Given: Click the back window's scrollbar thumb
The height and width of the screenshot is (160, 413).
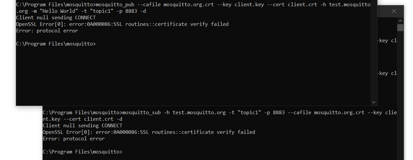Looking at the screenshot, I should [x=400, y=27].
